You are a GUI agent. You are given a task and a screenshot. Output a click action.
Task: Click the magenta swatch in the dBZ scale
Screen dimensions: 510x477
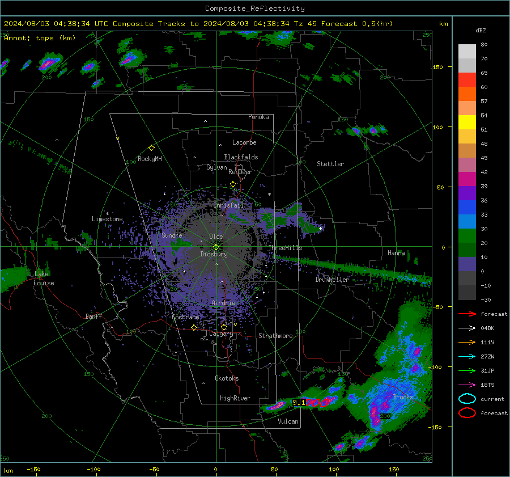(467, 179)
